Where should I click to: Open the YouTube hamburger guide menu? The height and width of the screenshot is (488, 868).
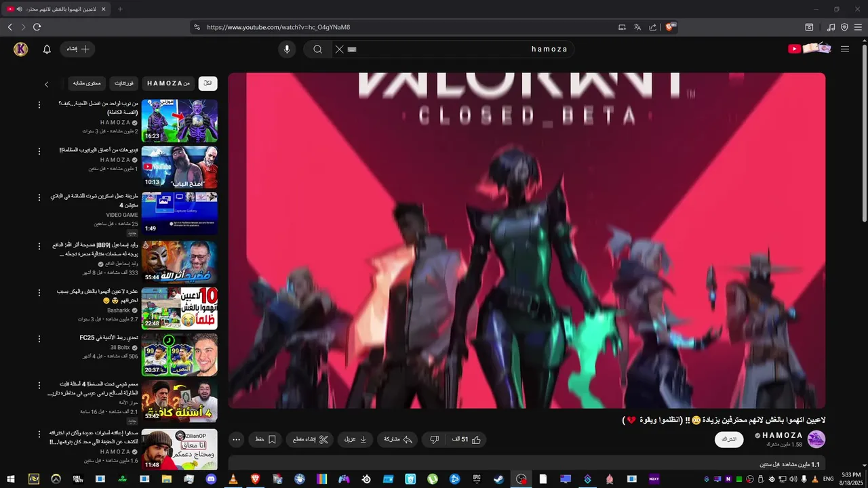tap(845, 49)
